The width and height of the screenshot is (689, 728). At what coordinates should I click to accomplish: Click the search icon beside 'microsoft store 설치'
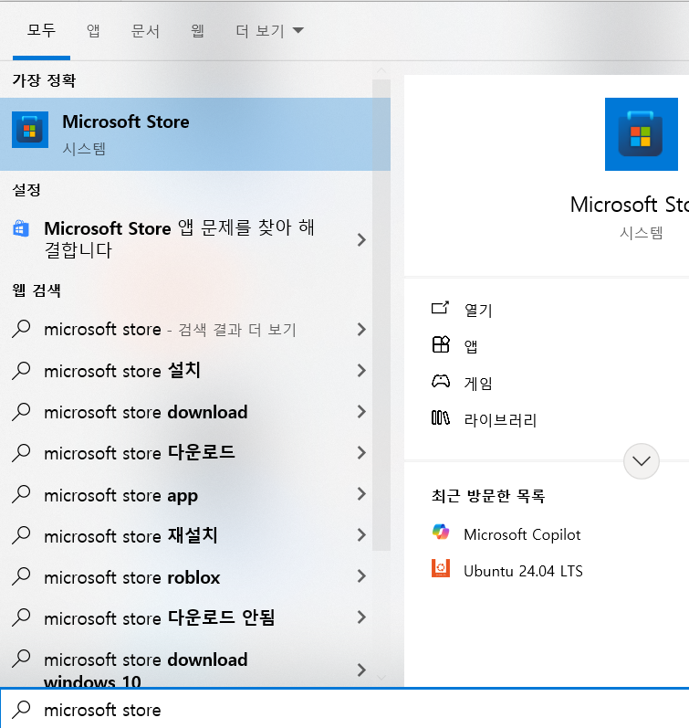(x=21, y=371)
